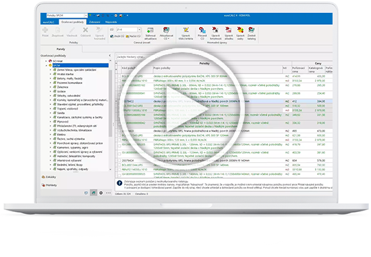Screen dimensions: 371x257
Task: Open the Nápověda ribbon tab
Action: (x=111, y=22)
